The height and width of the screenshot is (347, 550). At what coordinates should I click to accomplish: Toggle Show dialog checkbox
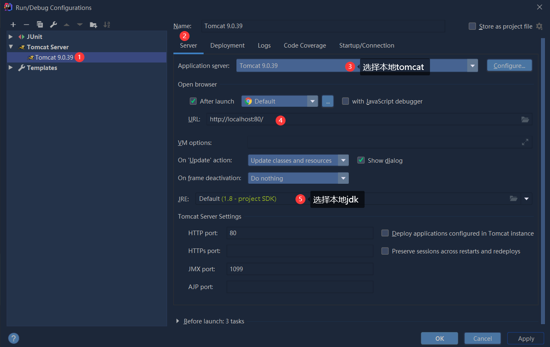click(361, 160)
